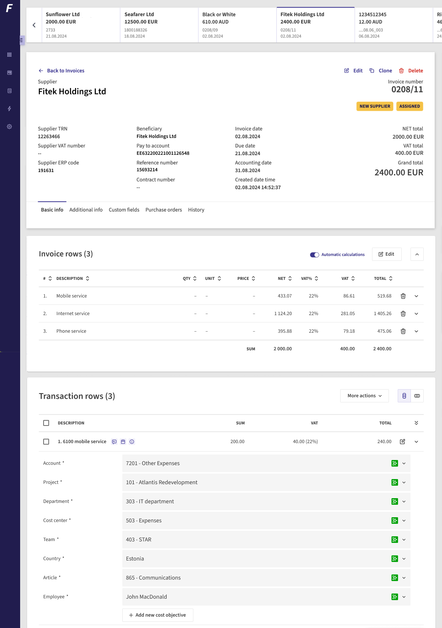442x628 pixels.
Task: Open the Account dropdown 7201 - Other Expenses
Action: point(266,463)
